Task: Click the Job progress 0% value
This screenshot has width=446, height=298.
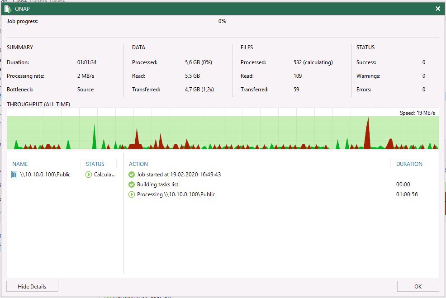Action: tap(222, 21)
